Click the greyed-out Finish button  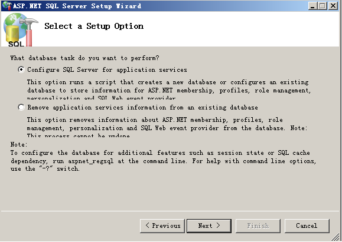[x=258, y=226]
